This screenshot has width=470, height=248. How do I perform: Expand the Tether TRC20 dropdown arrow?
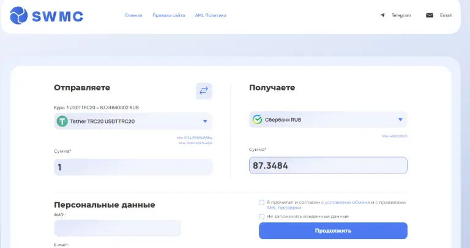(x=205, y=121)
